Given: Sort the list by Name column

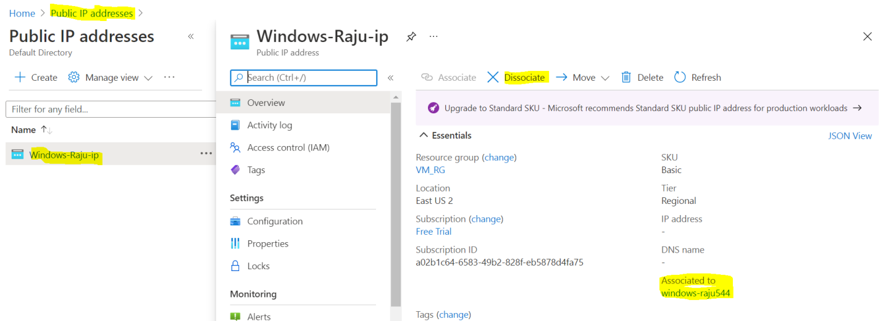Looking at the screenshot, I should [x=31, y=130].
